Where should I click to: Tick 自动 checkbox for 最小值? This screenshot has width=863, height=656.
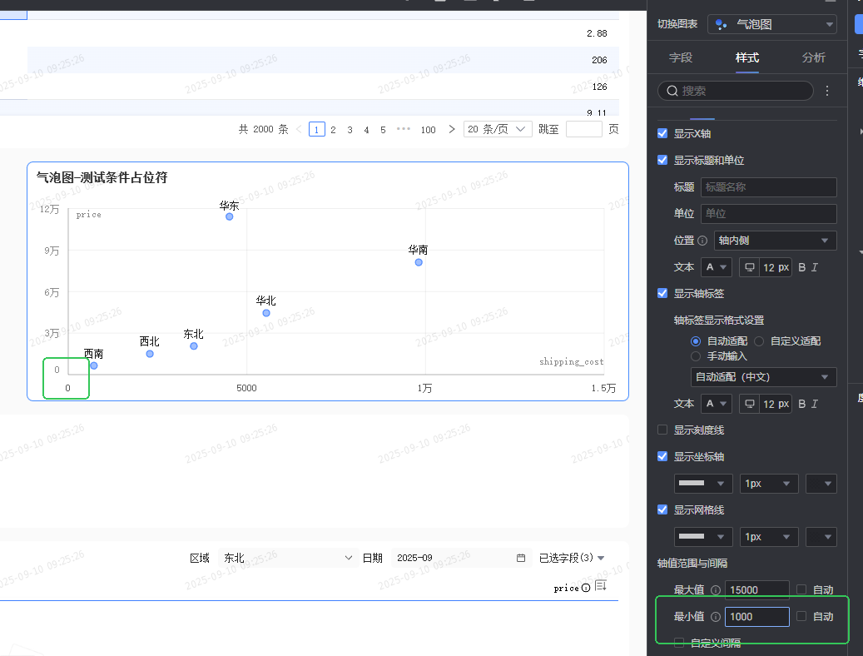pos(801,616)
